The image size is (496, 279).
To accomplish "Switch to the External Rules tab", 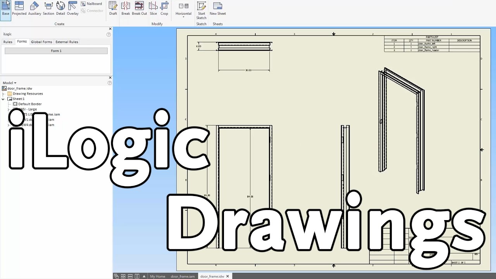I will (x=67, y=42).
